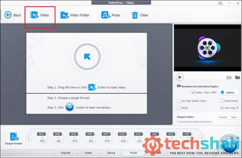Open the Auto Copy help question mark
Image resolution: width=242 pixels, height=158 pixels.
coord(237,108)
